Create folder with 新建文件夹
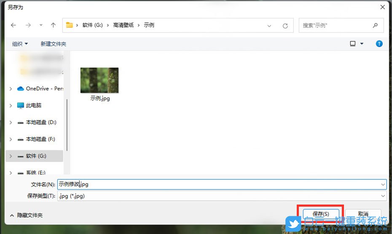This screenshot has height=234, width=392. (53, 44)
